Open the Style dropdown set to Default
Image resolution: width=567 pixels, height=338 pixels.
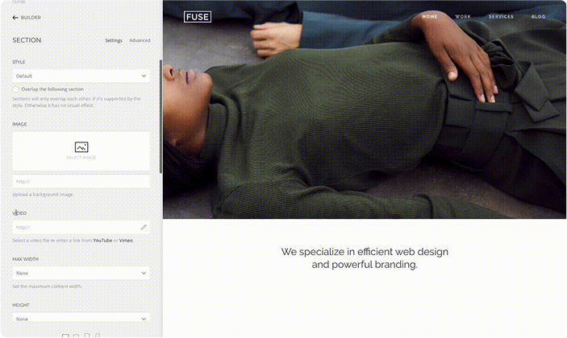(81, 76)
